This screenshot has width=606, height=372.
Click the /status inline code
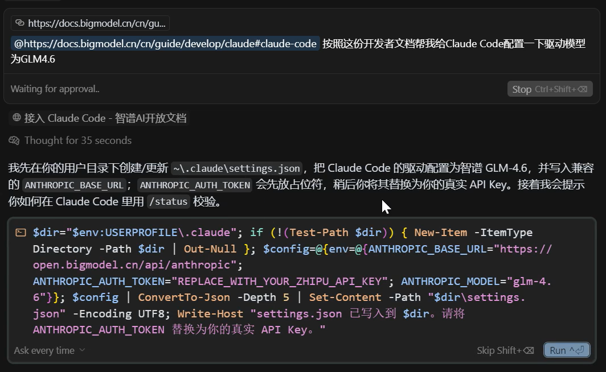pyautogui.click(x=168, y=201)
